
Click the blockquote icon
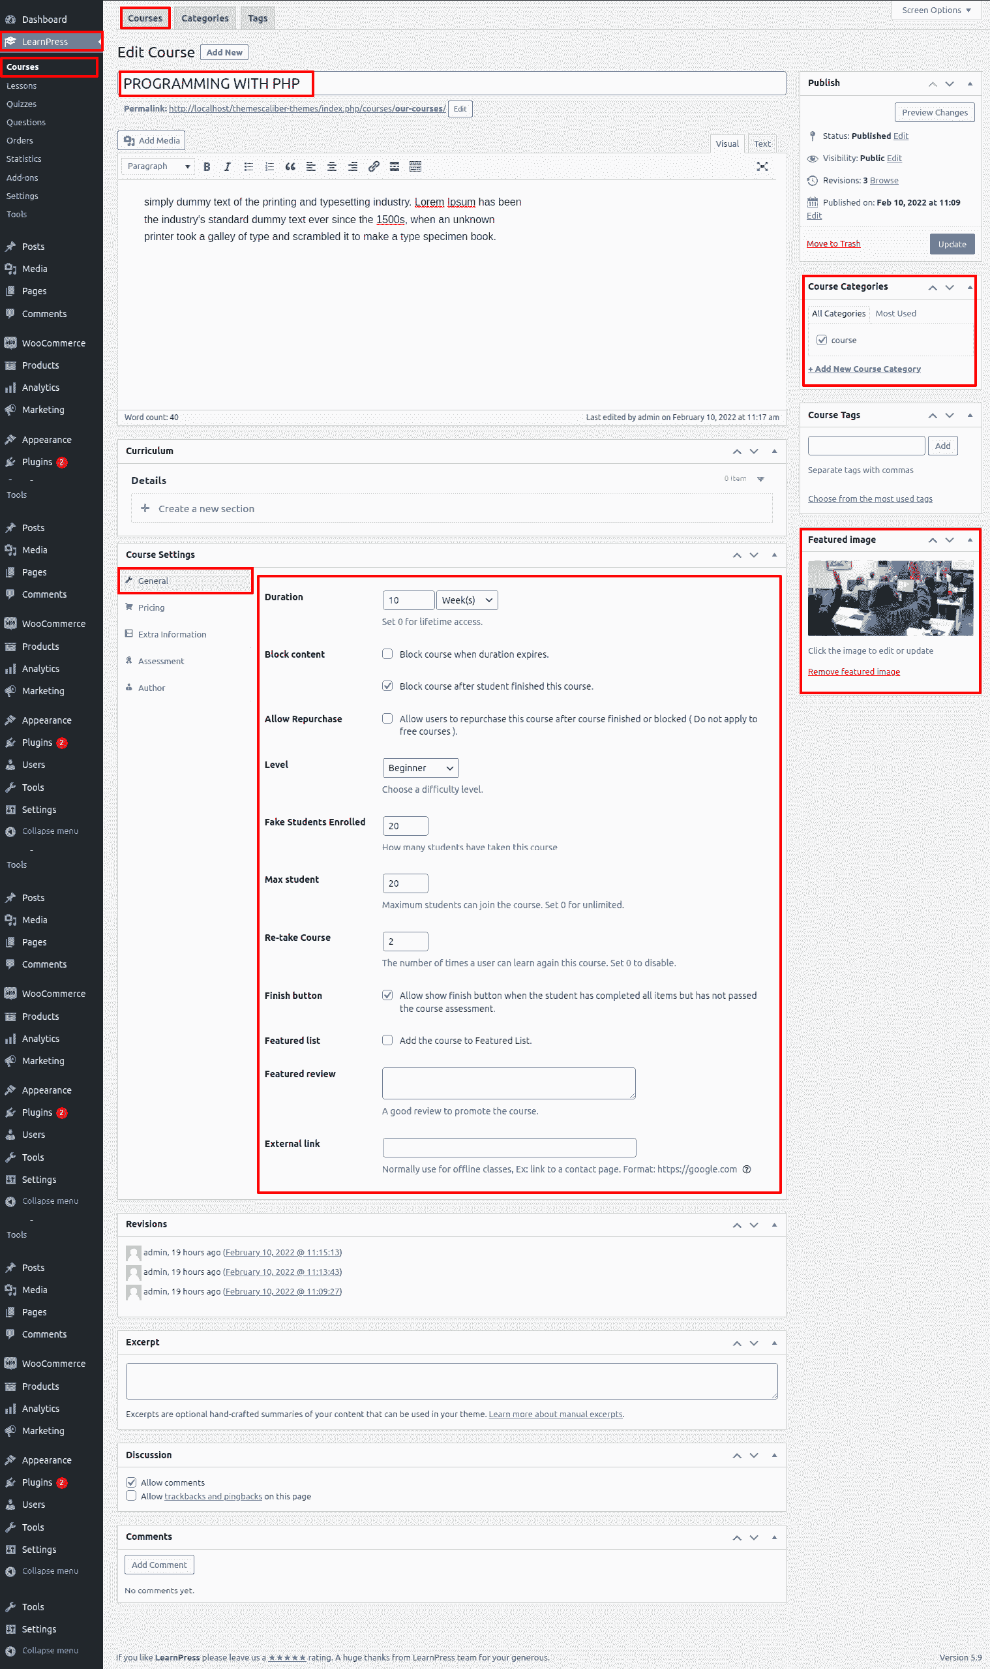(290, 167)
